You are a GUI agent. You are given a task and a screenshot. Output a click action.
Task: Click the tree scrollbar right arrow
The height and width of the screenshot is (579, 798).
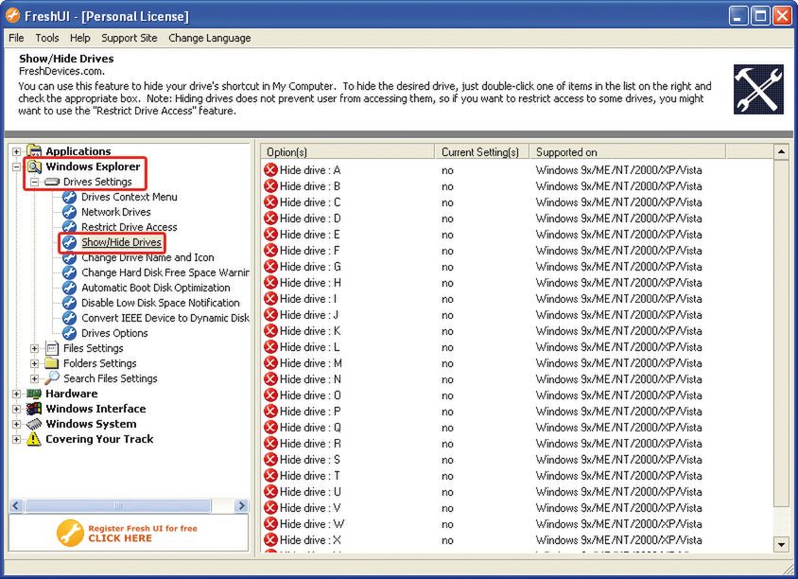click(241, 505)
